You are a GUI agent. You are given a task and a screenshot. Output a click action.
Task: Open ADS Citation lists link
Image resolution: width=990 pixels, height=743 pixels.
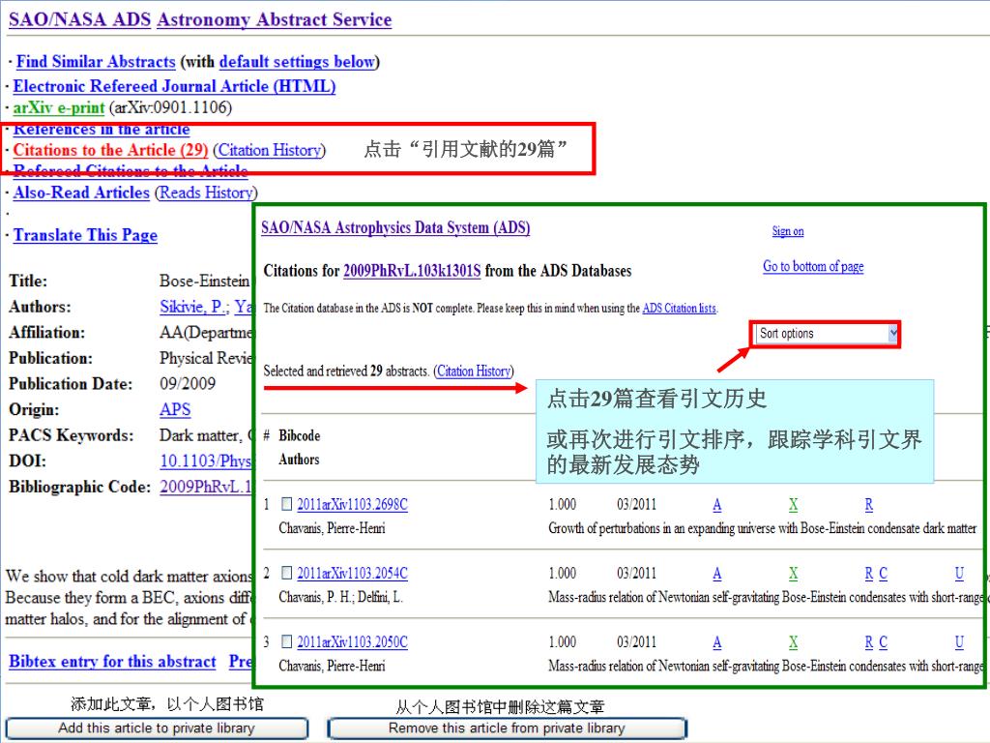point(680,309)
